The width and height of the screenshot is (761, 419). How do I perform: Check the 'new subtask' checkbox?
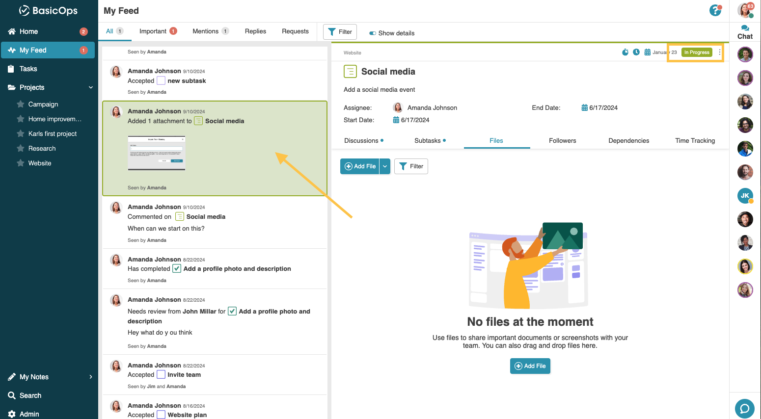tap(161, 81)
